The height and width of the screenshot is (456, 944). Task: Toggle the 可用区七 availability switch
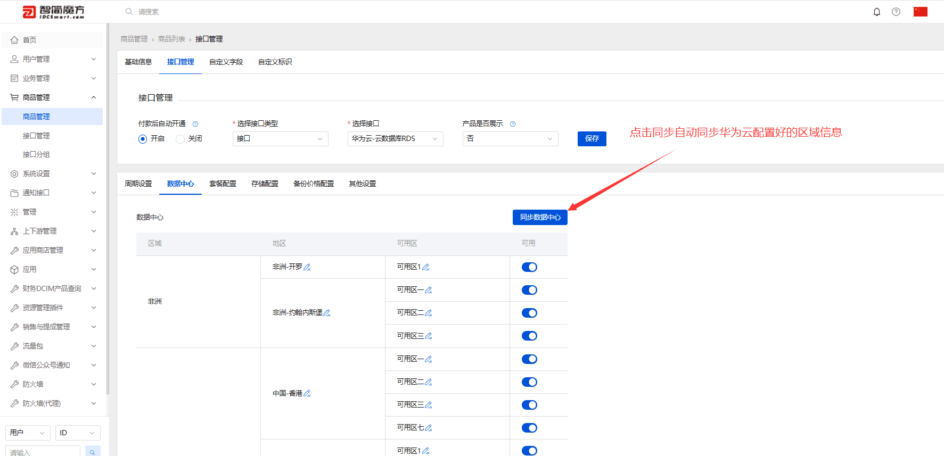click(529, 428)
